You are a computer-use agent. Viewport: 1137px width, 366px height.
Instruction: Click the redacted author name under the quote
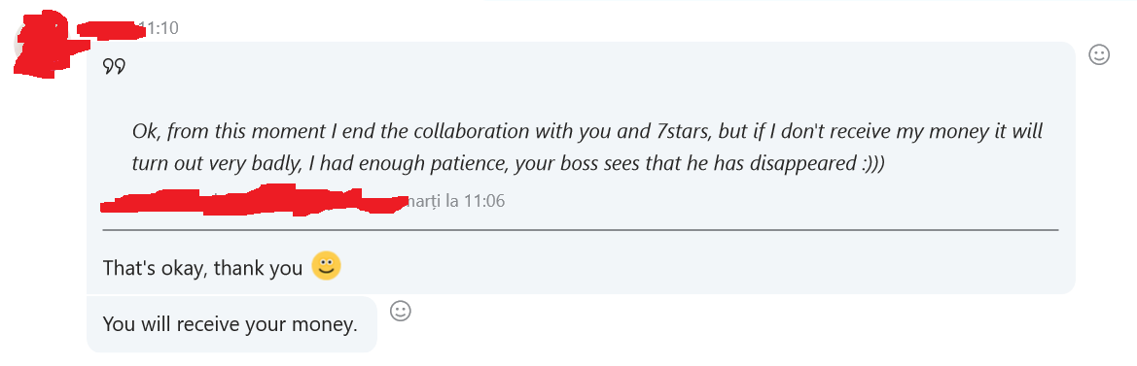tap(254, 200)
